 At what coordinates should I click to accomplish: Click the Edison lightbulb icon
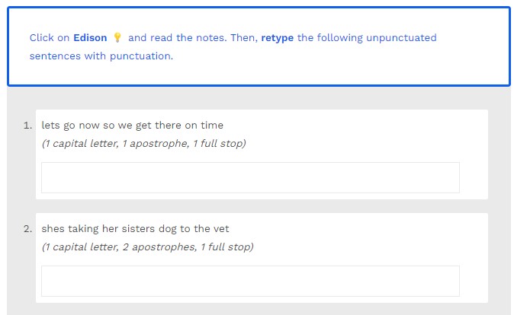(117, 37)
